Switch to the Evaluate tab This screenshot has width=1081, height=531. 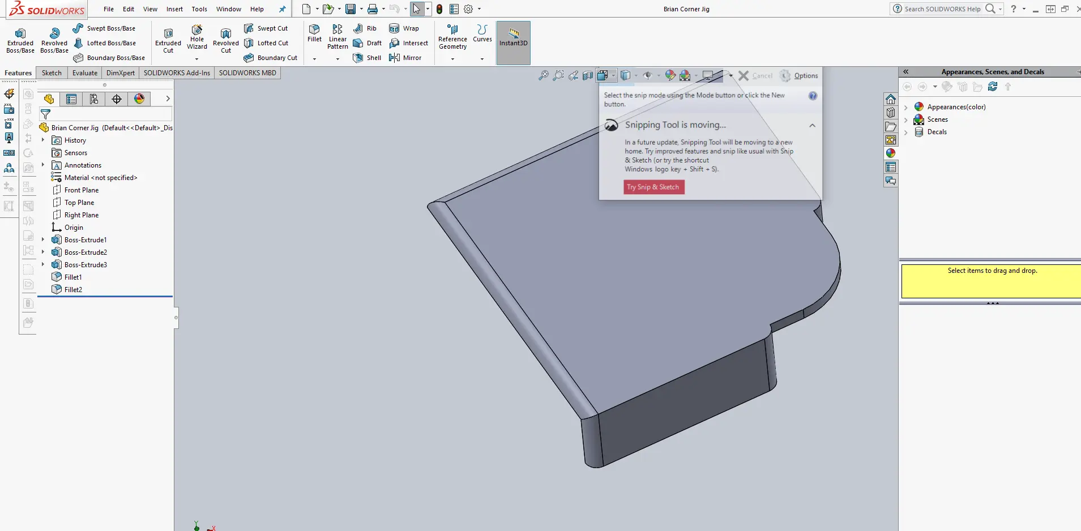tap(85, 73)
